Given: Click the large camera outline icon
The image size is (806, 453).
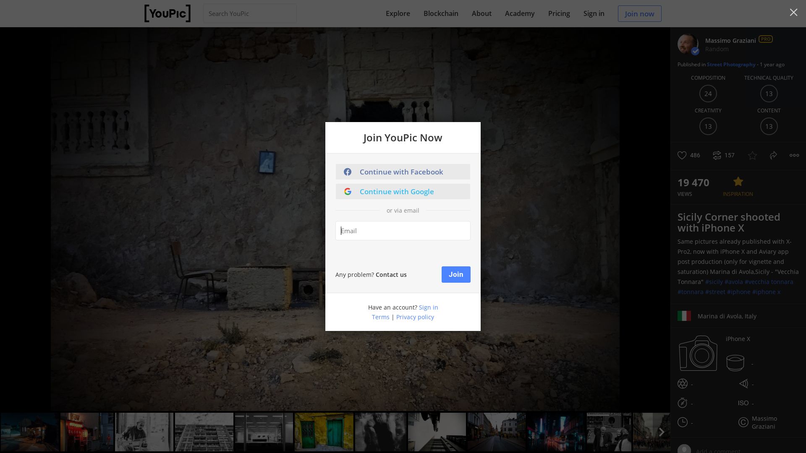Looking at the screenshot, I should (698, 353).
